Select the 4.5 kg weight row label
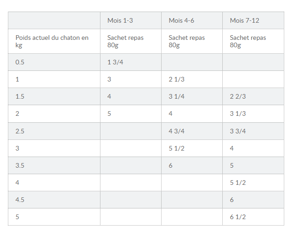The height and width of the screenshot is (227, 294). click(x=20, y=200)
